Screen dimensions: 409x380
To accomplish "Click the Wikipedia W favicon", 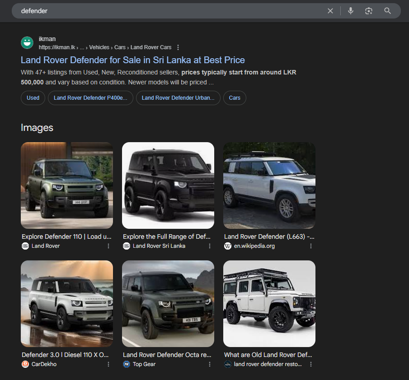I will coord(228,246).
